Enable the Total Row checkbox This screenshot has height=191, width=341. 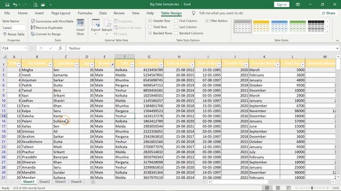tap(150, 27)
